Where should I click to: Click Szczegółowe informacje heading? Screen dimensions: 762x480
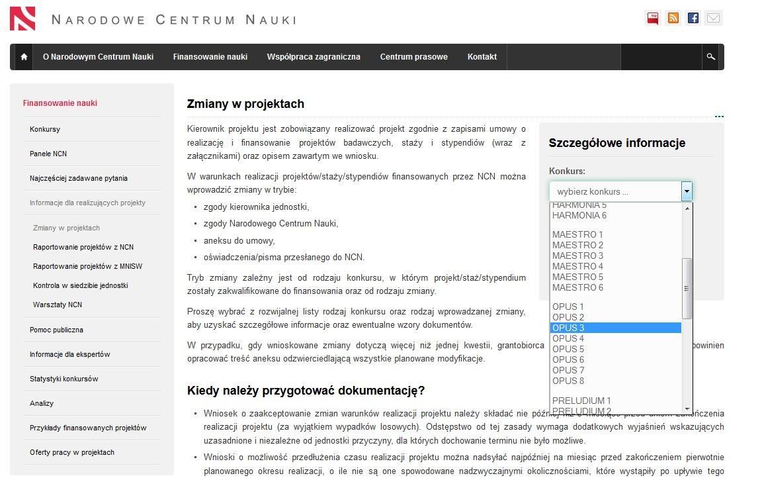tap(616, 143)
